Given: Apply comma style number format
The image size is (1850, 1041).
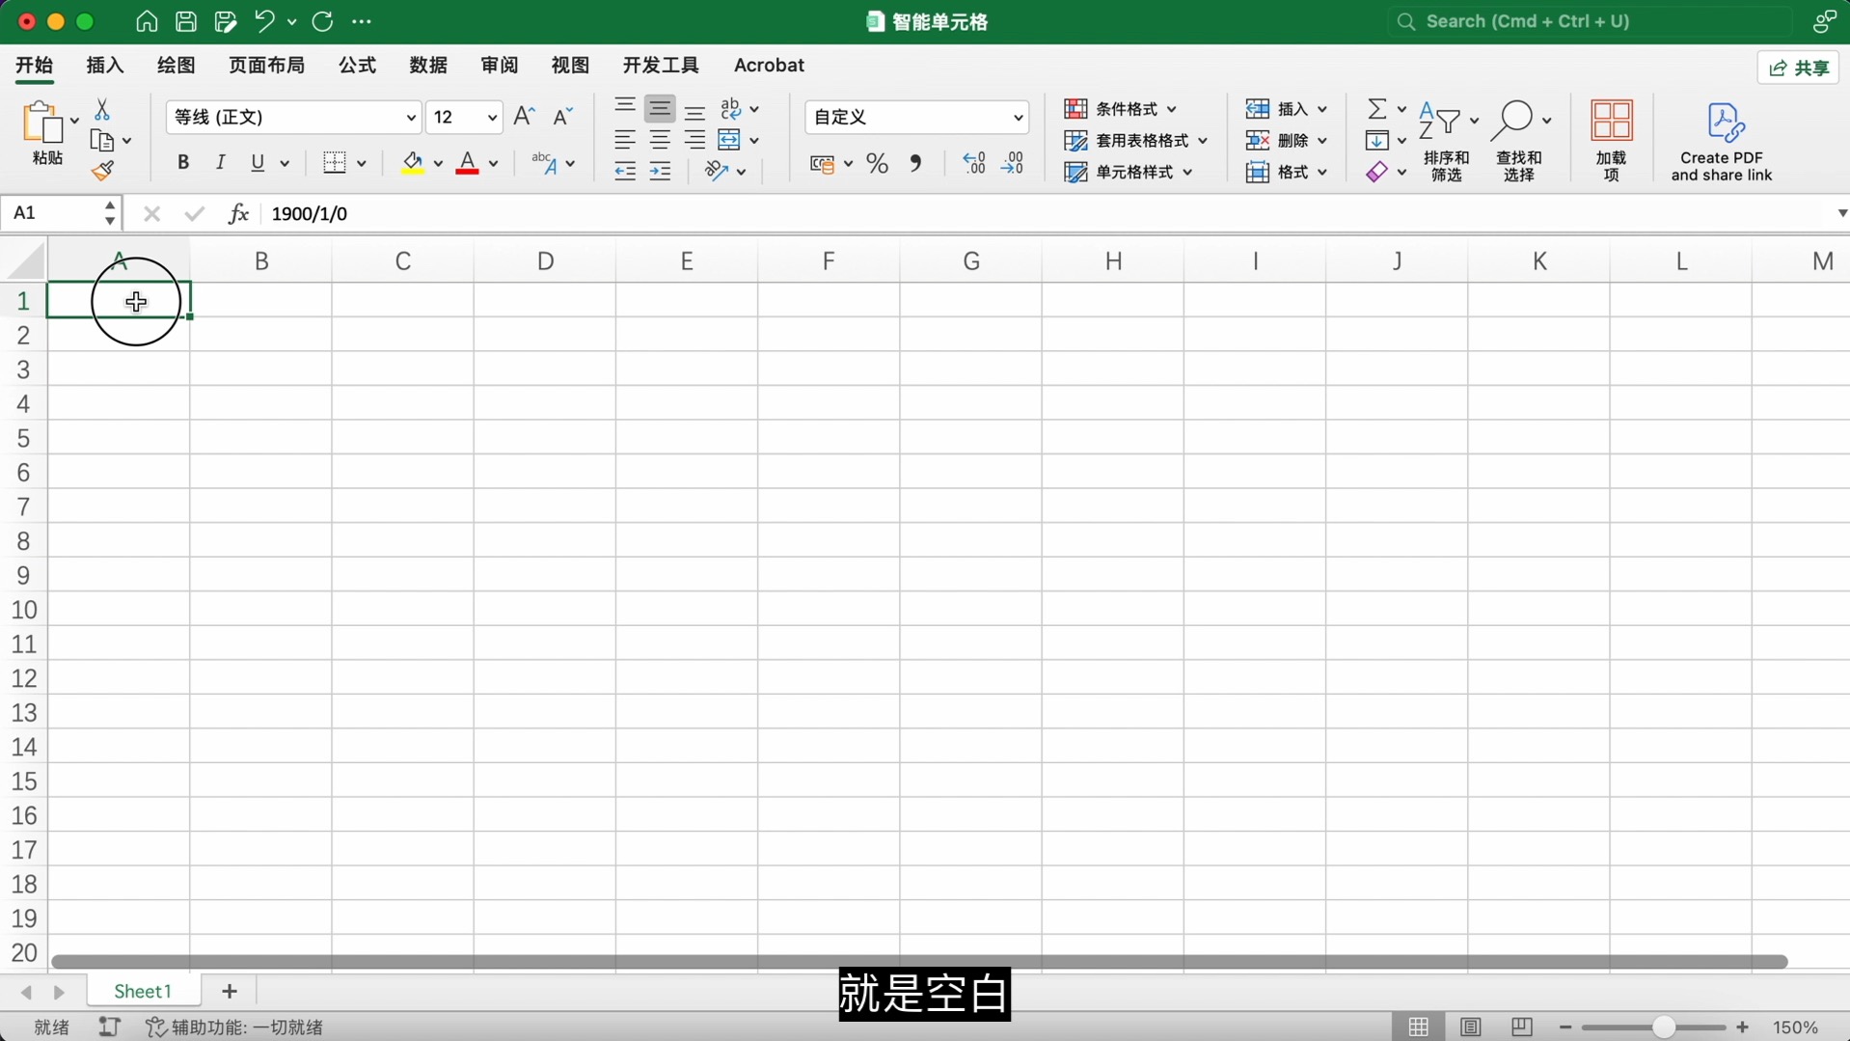Looking at the screenshot, I should (x=915, y=163).
